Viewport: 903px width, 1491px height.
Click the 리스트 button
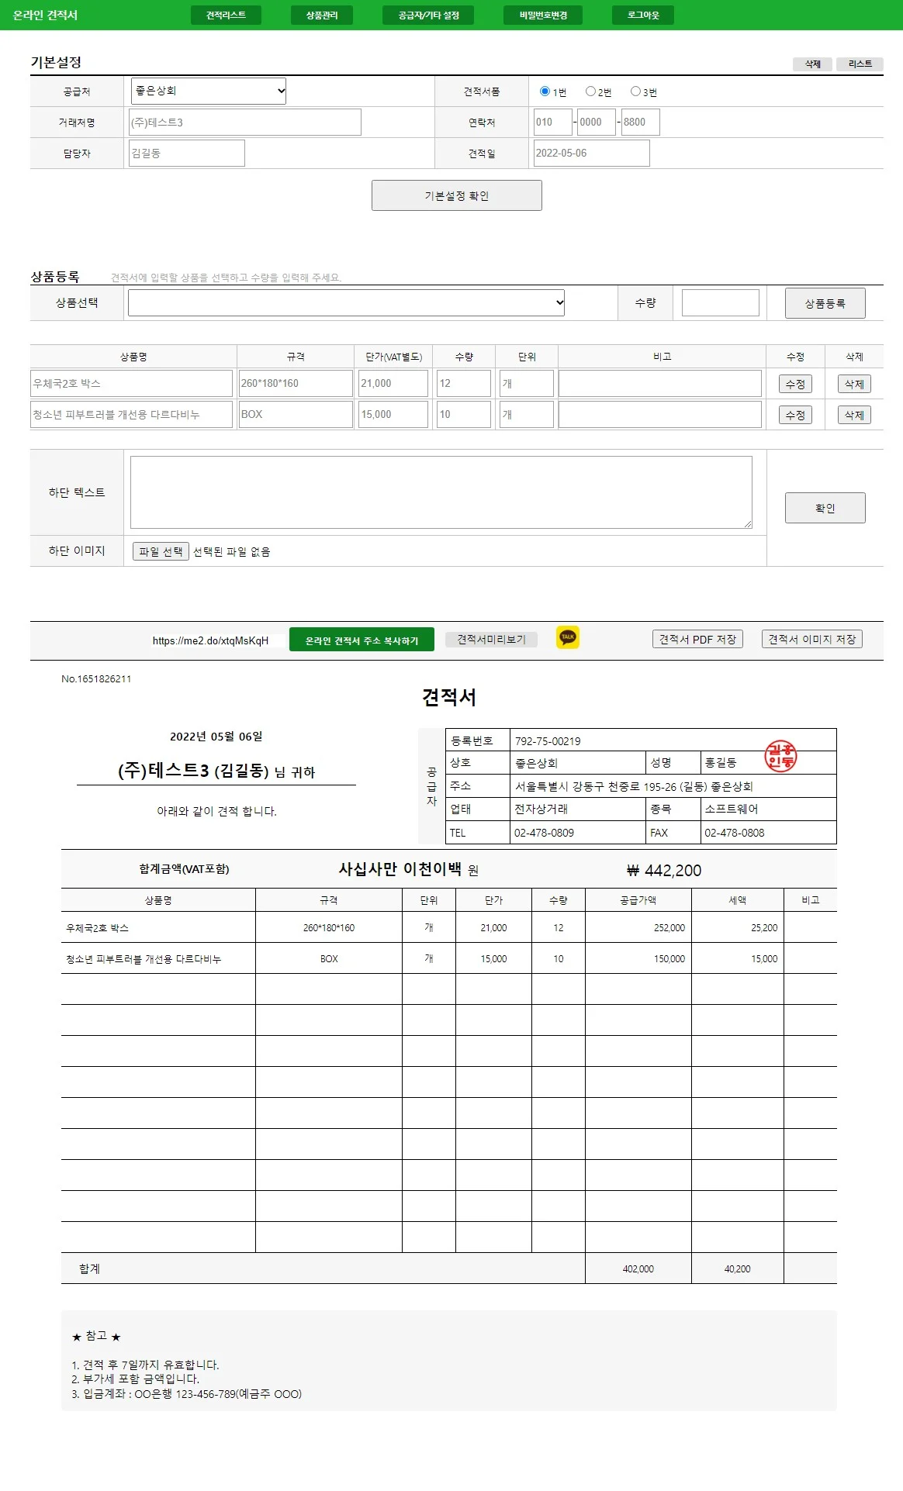coord(860,64)
